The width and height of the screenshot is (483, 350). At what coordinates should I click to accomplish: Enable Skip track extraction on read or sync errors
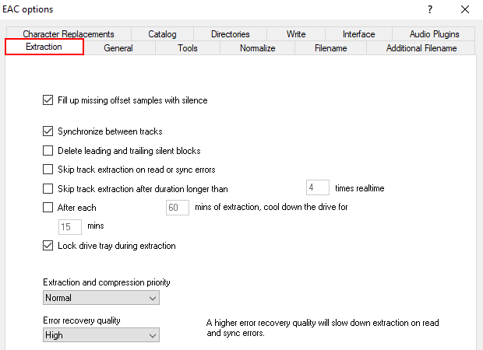click(x=48, y=169)
